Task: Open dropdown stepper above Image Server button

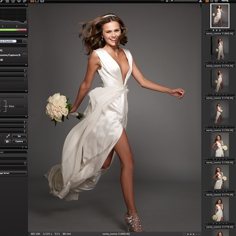Action: 25,163
